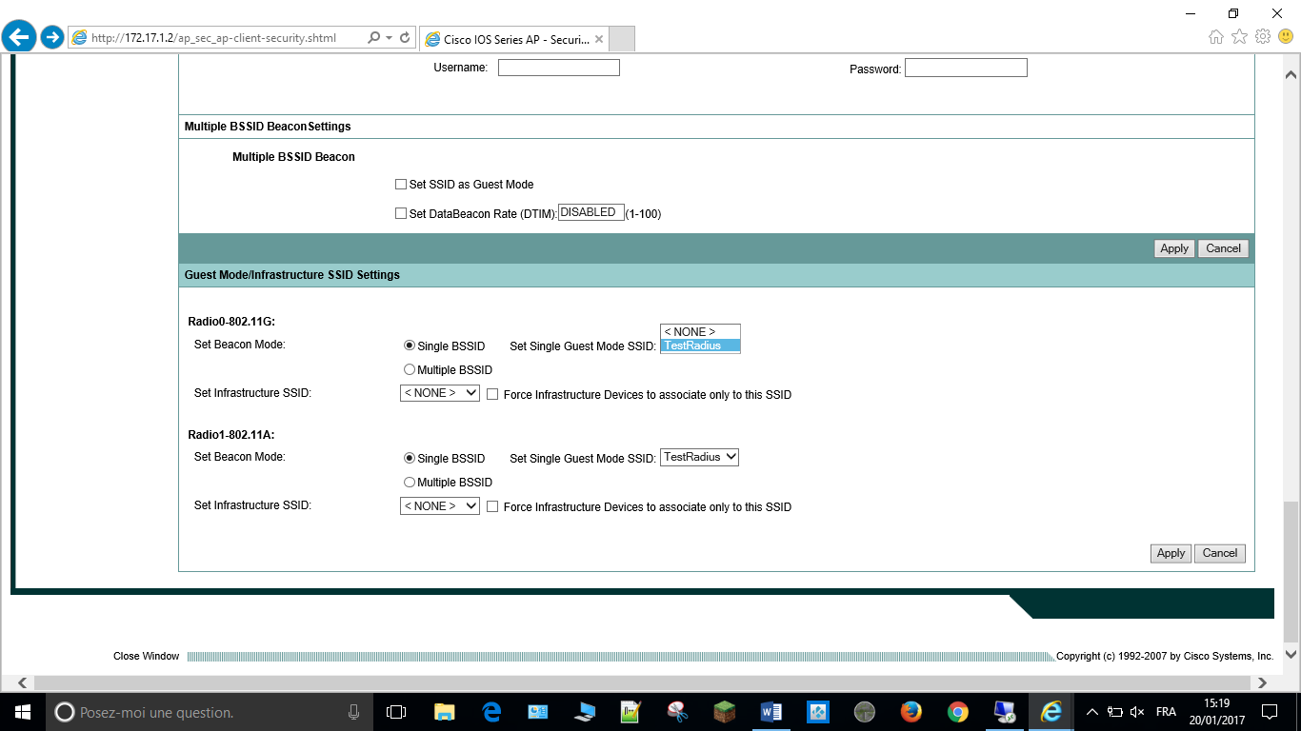Screen dimensions: 1301x731
Task: Open the Internet Explorer home page icon
Action: tap(1215, 37)
